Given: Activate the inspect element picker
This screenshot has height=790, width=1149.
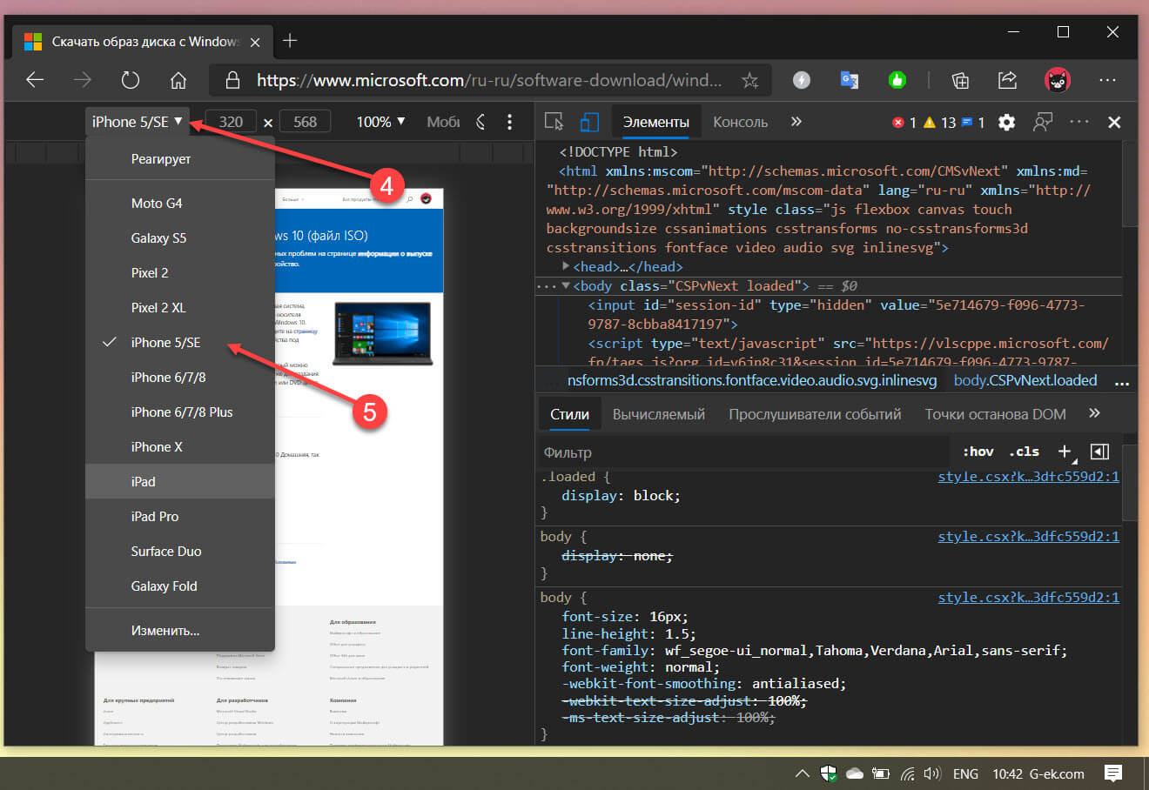Looking at the screenshot, I should [554, 122].
